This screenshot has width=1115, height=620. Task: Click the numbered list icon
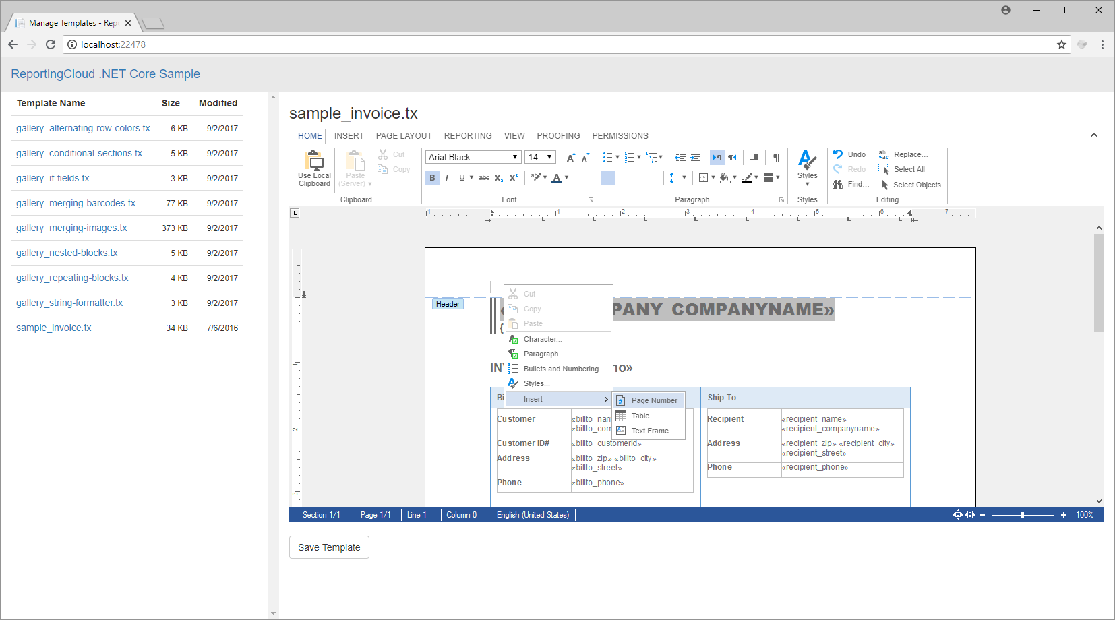pyautogui.click(x=629, y=158)
